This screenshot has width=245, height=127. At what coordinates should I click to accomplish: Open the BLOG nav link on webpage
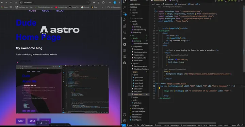pos(60,11)
